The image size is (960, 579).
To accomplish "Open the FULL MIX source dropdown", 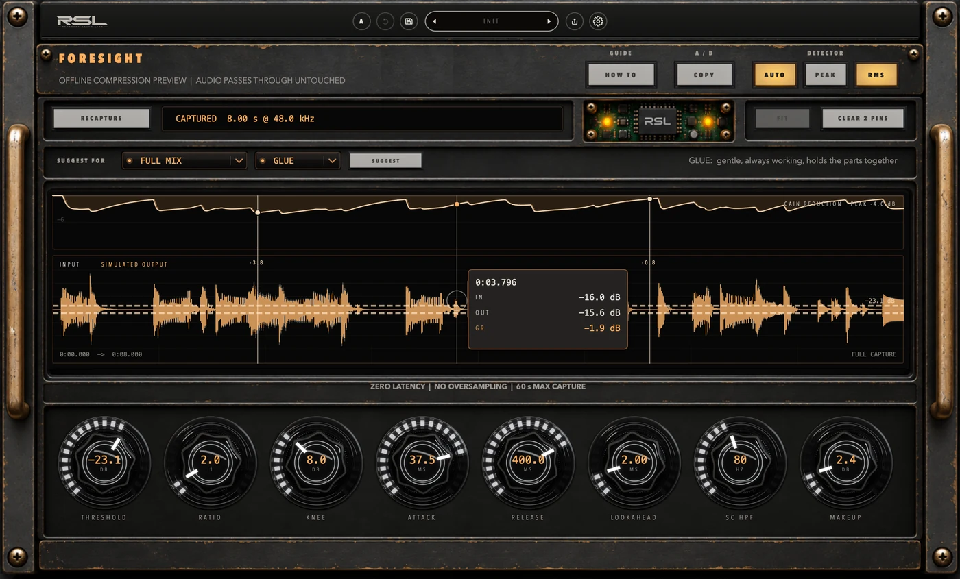I will (x=184, y=160).
